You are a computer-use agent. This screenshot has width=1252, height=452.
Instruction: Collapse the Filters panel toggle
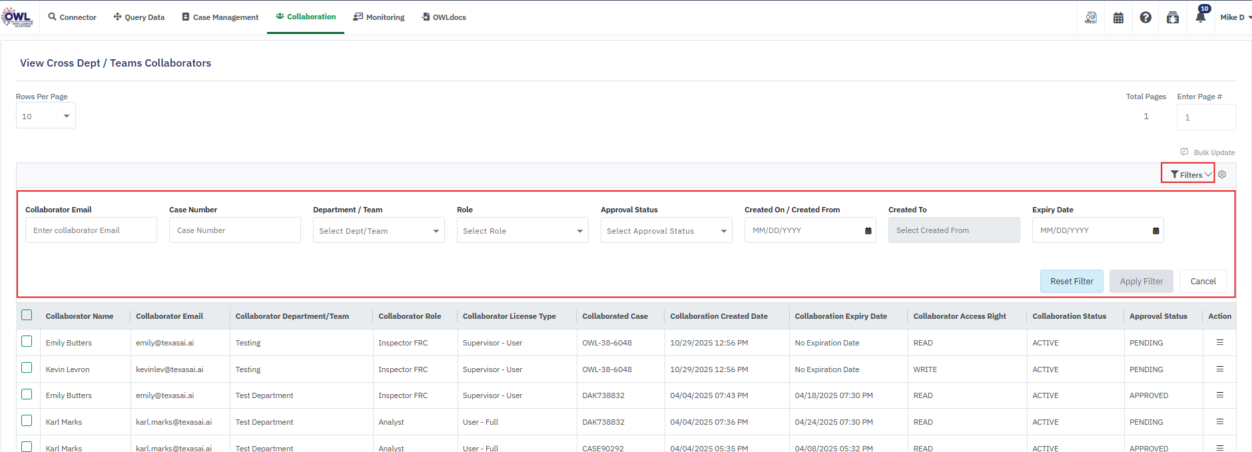tap(1189, 174)
